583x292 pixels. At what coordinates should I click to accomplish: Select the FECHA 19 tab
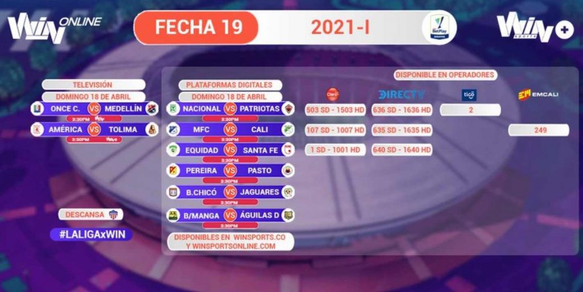tap(196, 27)
